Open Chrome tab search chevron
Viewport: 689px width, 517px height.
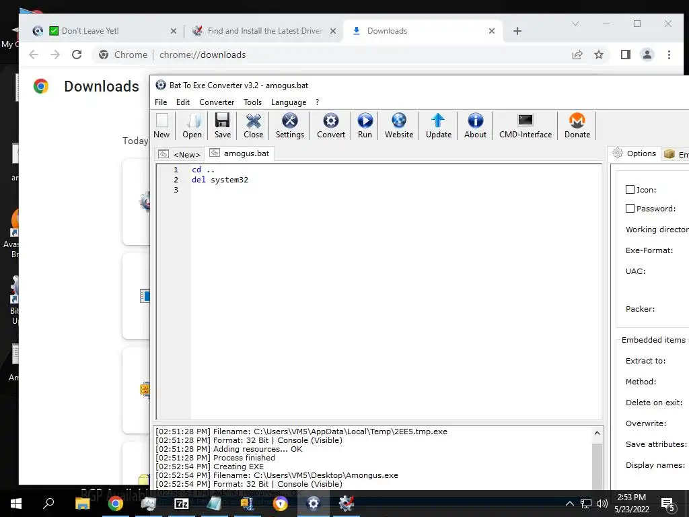click(575, 24)
